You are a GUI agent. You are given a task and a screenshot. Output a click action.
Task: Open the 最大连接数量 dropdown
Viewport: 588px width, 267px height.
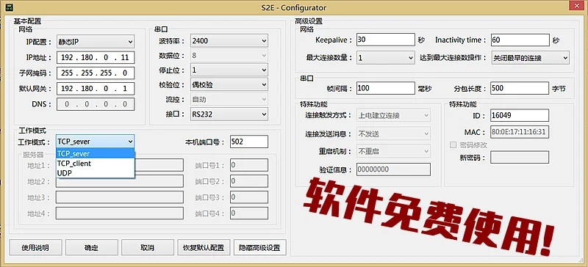pyautogui.click(x=385, y=58)
